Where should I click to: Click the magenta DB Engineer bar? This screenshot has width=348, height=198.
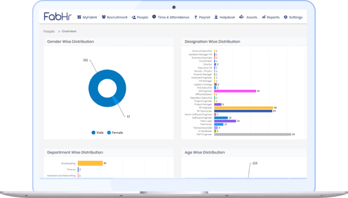coord(235,91)
